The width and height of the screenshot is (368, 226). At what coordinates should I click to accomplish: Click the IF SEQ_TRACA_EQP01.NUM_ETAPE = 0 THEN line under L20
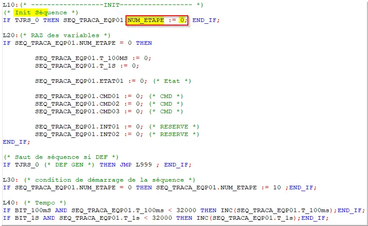tap(78, 43)
